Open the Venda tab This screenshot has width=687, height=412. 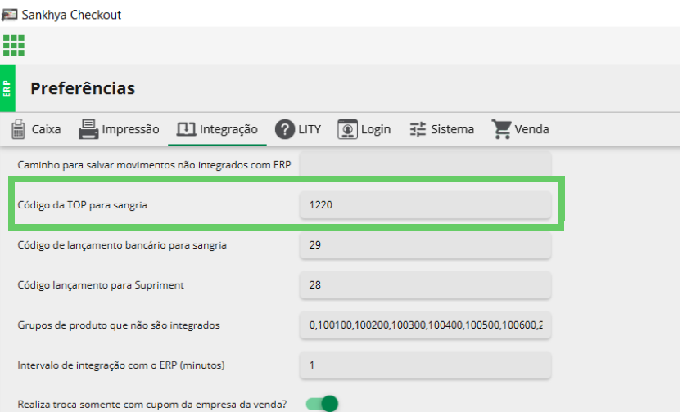point(520,129)
